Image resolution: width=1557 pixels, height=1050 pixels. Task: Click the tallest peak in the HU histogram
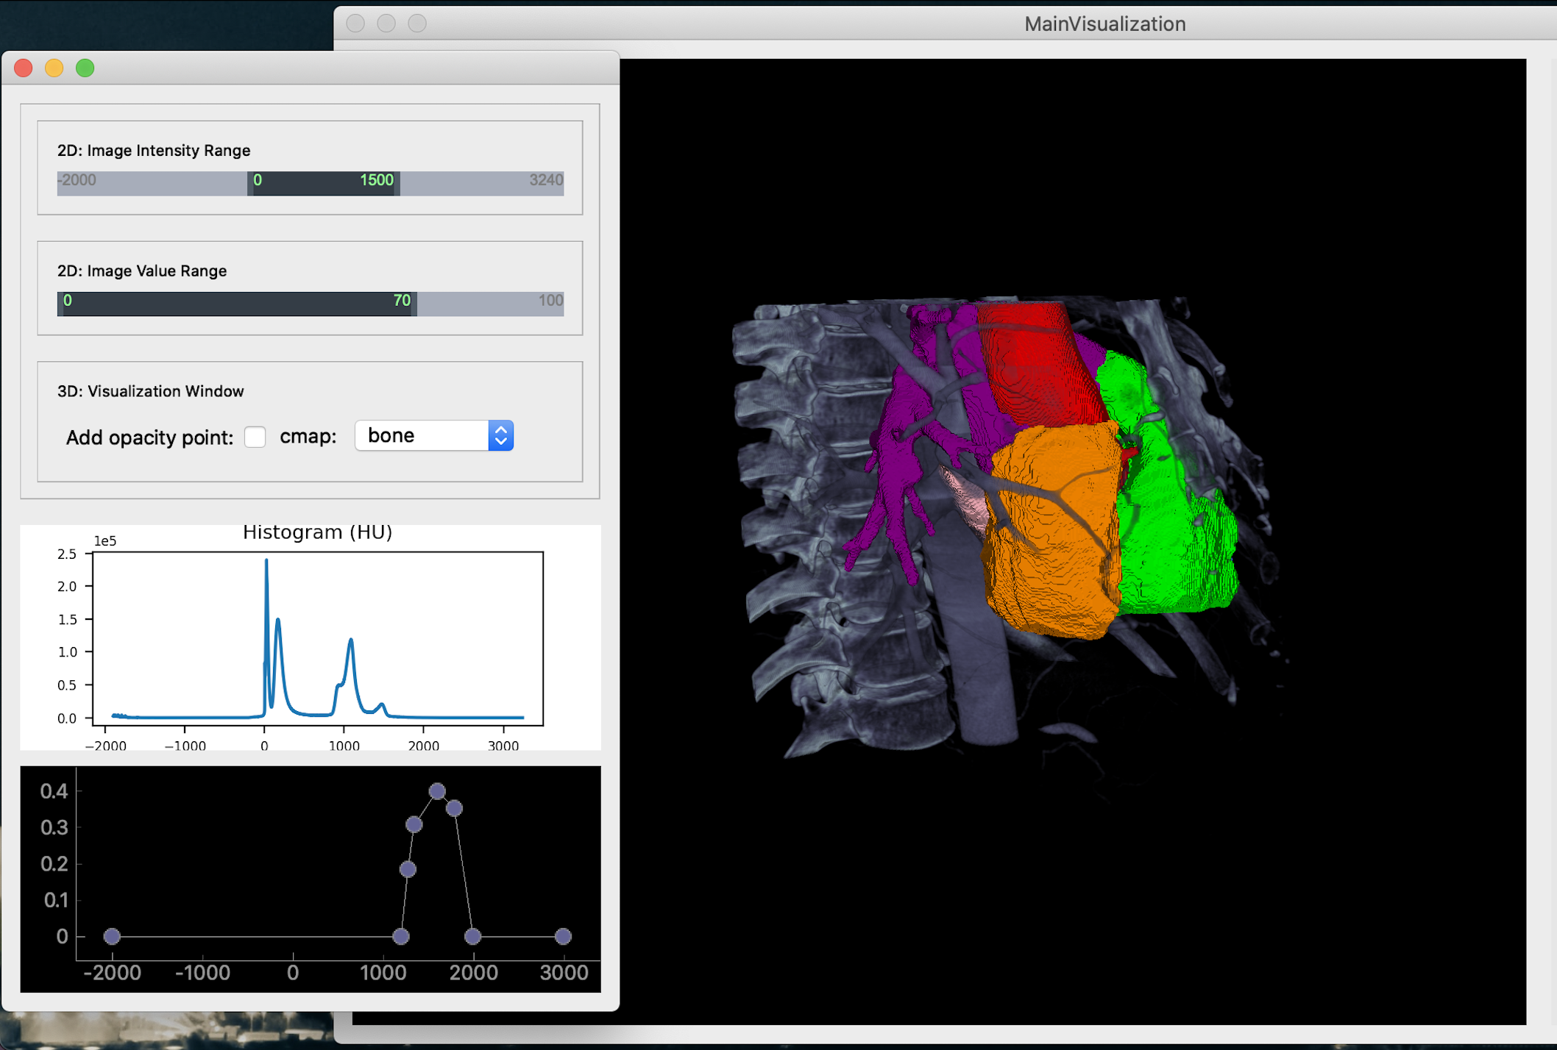pyautogui.click(x=266, y=560)
